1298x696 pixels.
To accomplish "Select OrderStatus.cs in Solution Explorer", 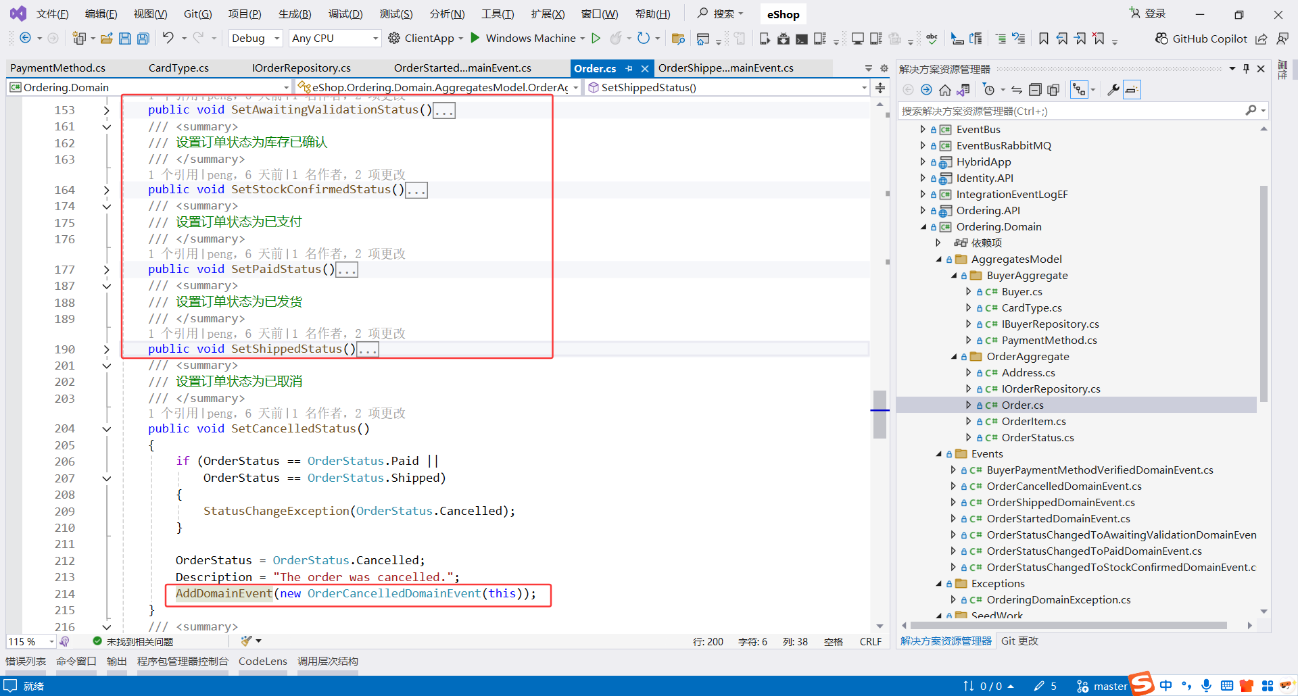I will [x=1038, y=438].
